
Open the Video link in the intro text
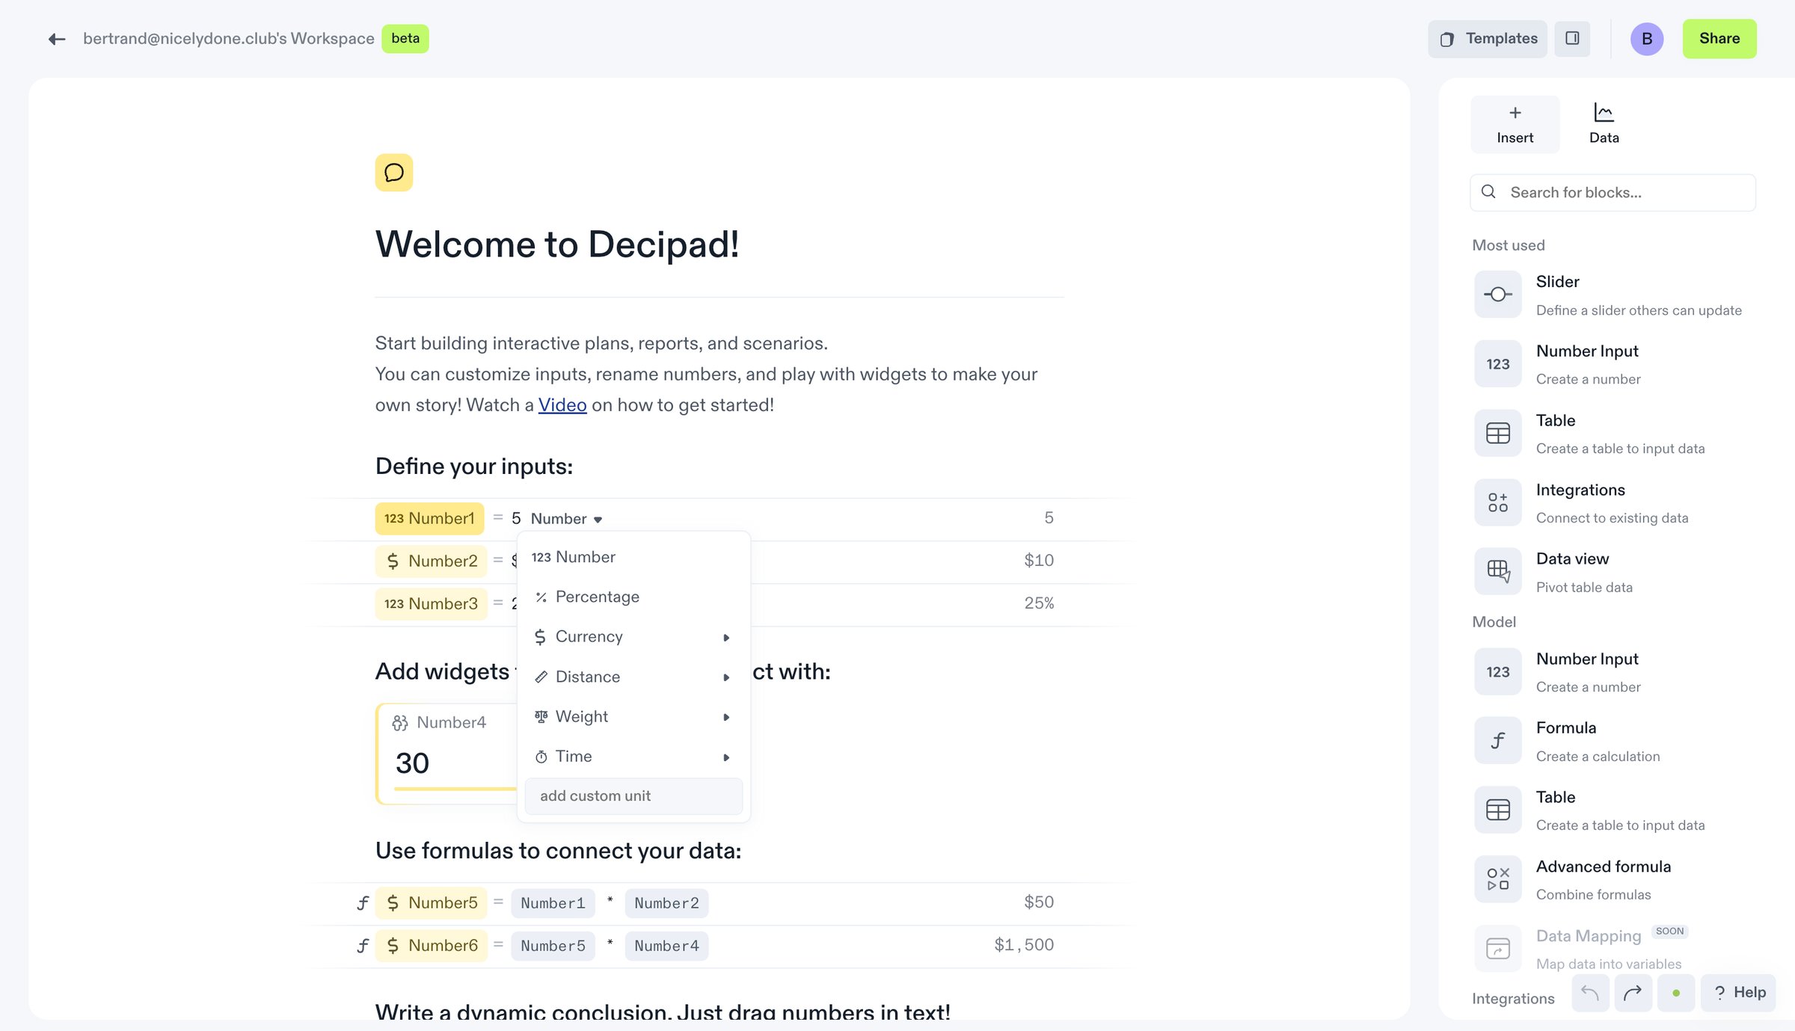(562, 405)
